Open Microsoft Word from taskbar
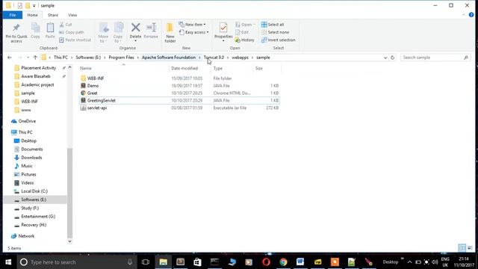This screenshot has width=478, height=269. click(x=300, y=262)
